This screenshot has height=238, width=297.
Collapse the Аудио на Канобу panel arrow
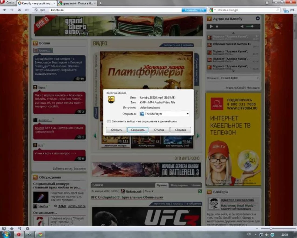pyautogui.click(x=258, y=18)
